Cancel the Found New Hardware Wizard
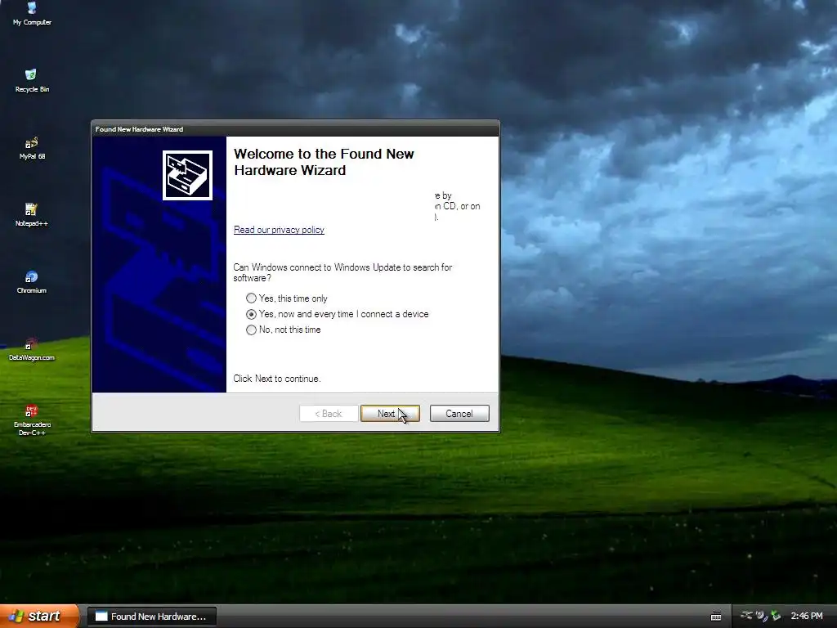The height and width of the screenshot is (628, 837). click(x=459, y=413)
